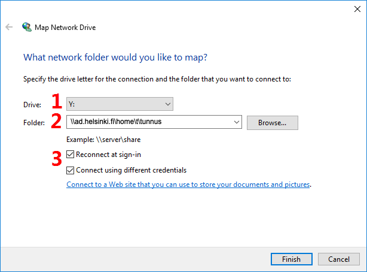Close the Map Network Drive dialog

(357, 9)
